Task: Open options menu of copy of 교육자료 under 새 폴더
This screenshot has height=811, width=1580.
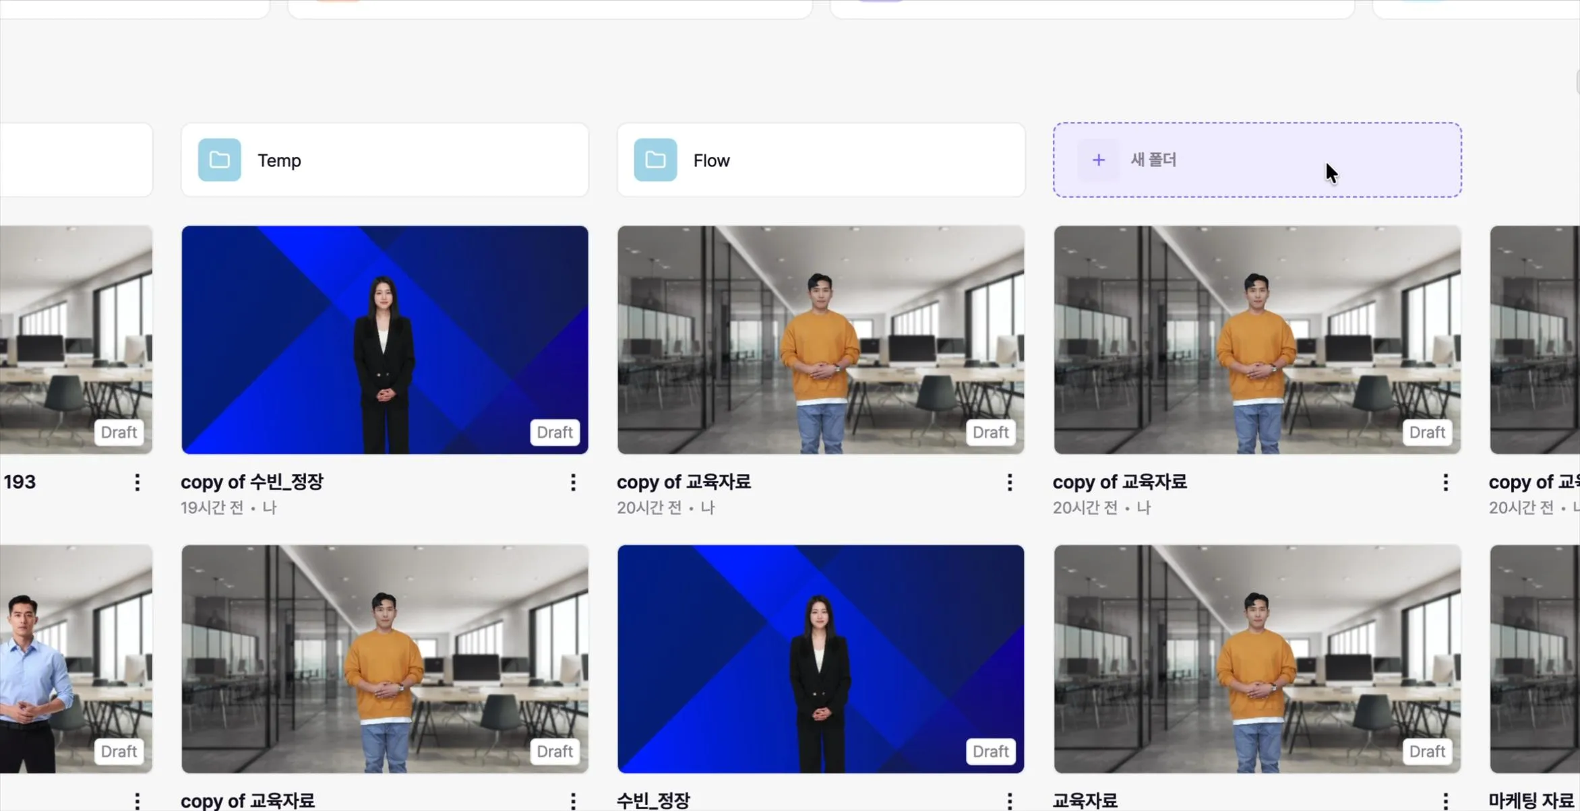Action: [x=1445, y=482]
